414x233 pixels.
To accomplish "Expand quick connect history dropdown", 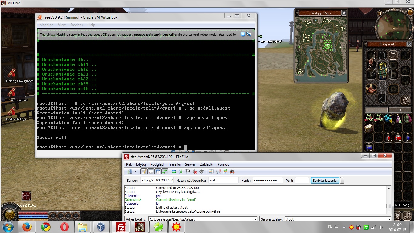I will (342, 180).
